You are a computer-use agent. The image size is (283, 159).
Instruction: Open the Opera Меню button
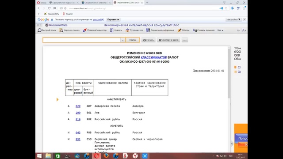[42, 3]
